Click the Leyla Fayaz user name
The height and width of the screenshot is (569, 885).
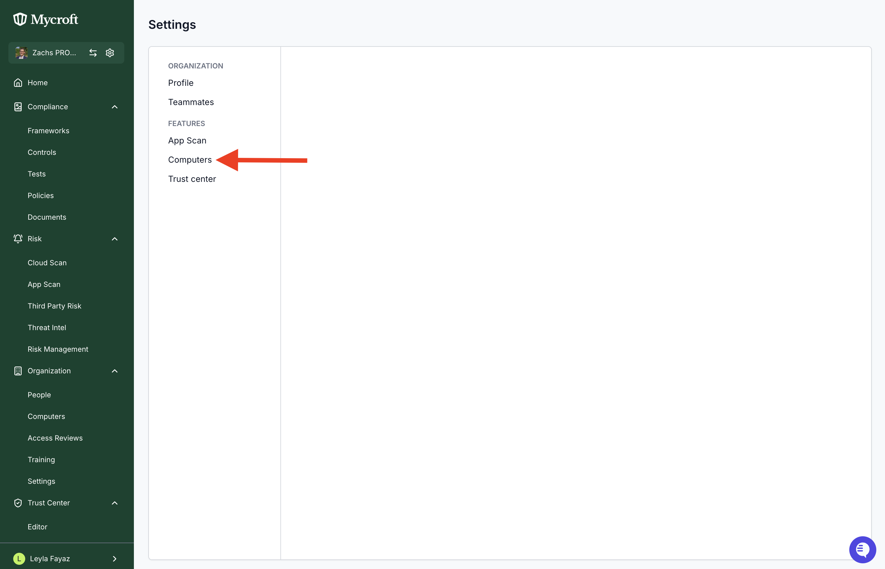coord(50,559)
